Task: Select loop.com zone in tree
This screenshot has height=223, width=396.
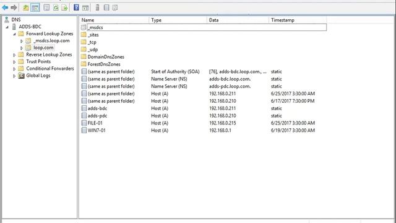Action: coord(43,48)
